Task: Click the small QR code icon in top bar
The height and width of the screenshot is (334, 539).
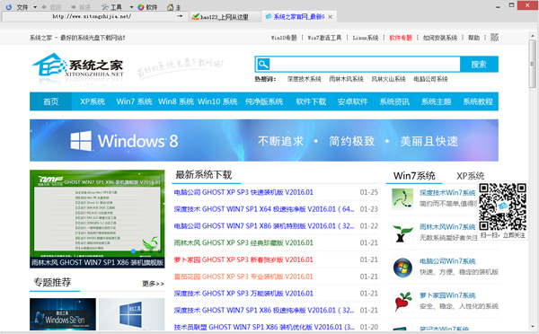Action: click(494, 38)
